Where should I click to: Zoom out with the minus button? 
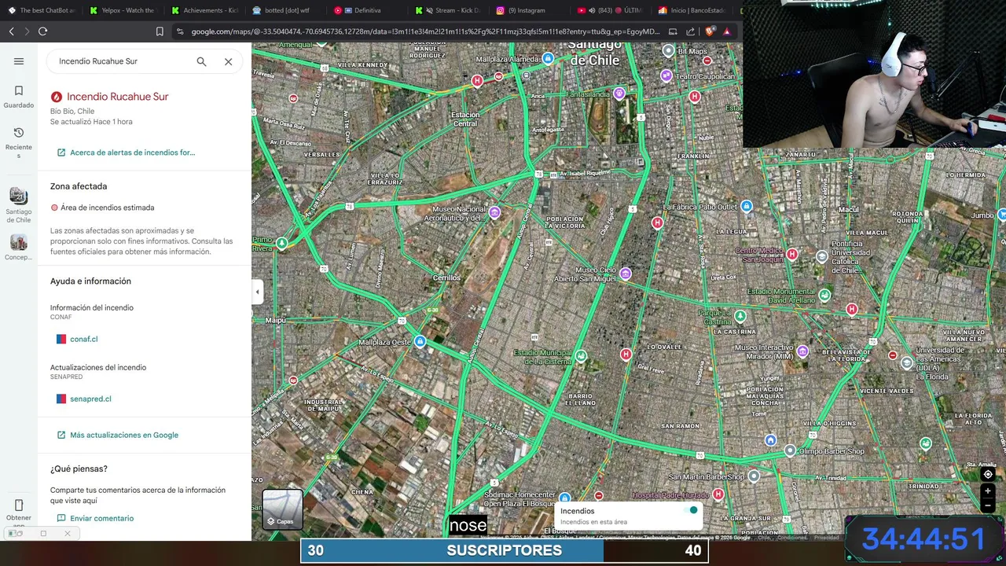coord(988,507)
